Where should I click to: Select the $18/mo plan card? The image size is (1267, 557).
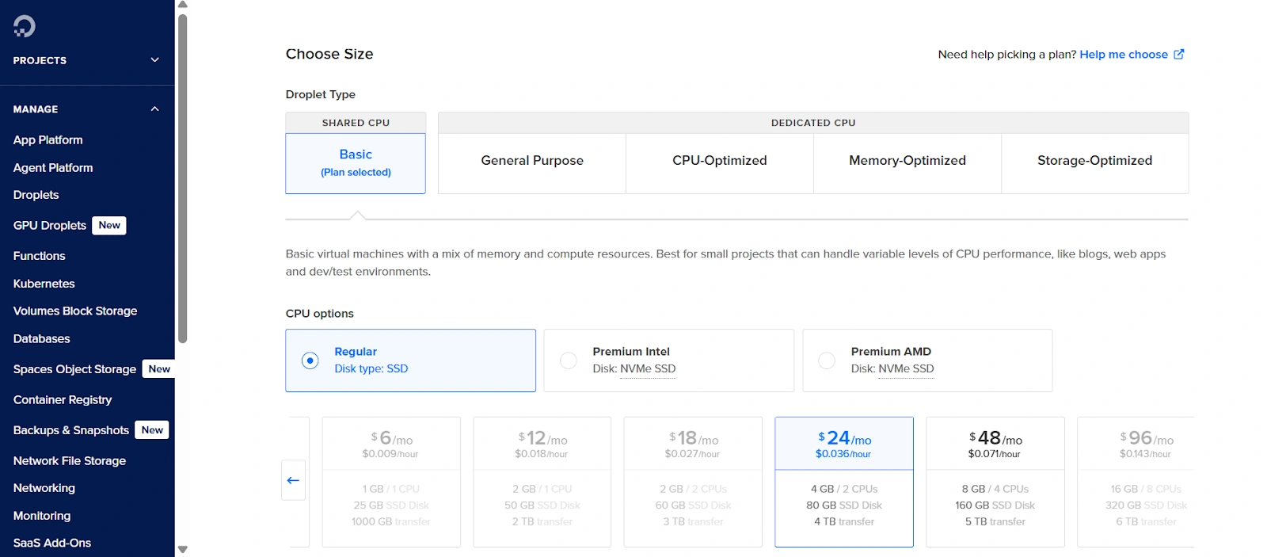click(693, 482)
